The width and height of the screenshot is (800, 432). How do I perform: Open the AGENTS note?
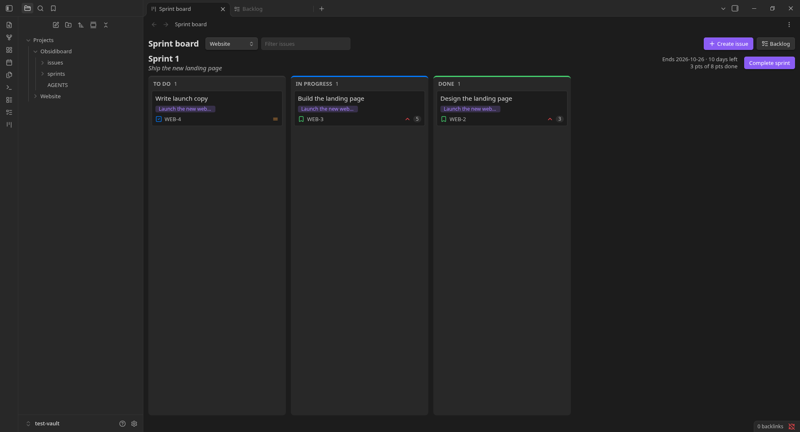(x=57, y=85)
